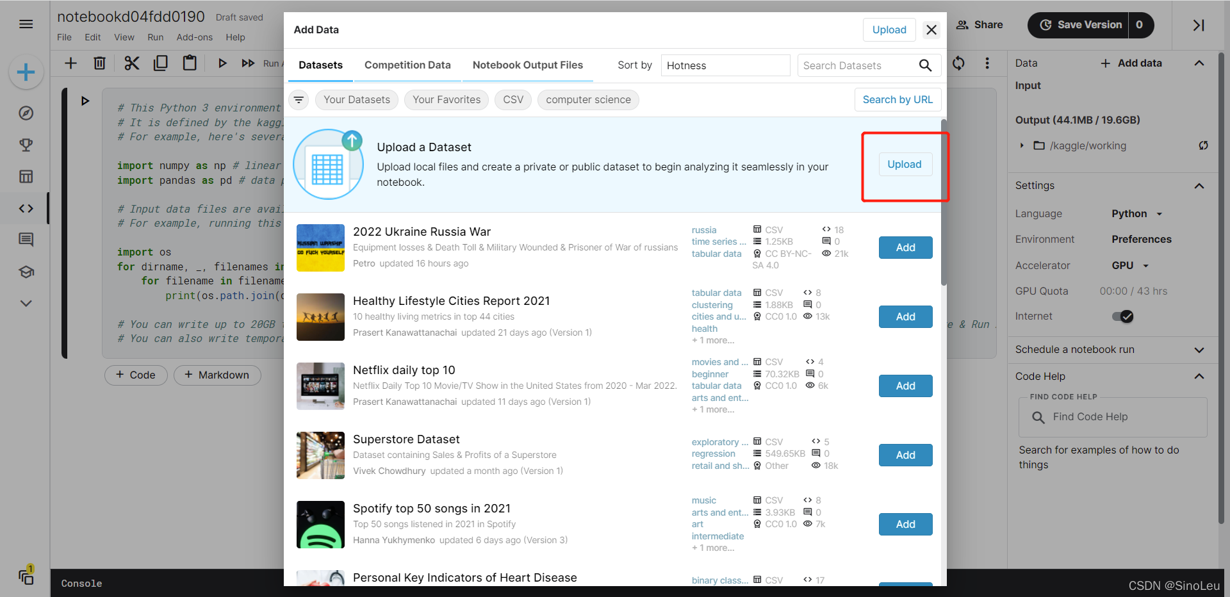This screenshot has height=597, width=1230.
Task: Open the Sort by Hotness dropdown
Action: coord(725,65)
